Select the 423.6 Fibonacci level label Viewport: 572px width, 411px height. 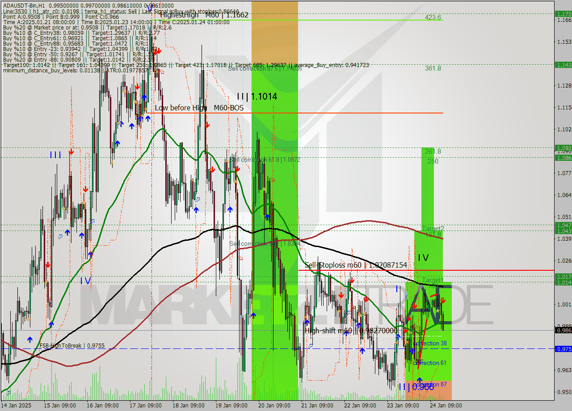(433, 17)
